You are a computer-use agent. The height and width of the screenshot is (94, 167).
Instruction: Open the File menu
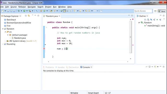[x=2, y=7]
